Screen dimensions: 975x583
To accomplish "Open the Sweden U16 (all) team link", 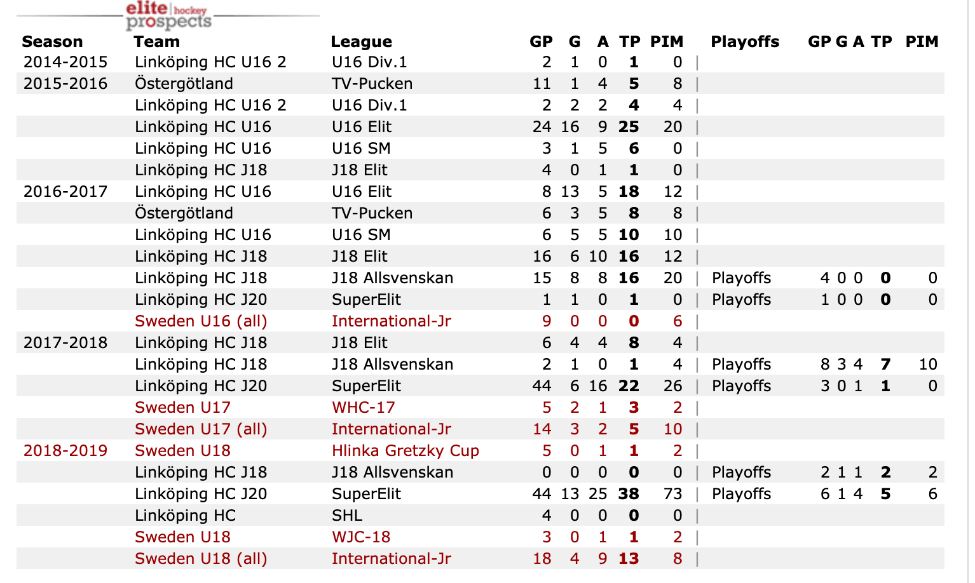I will (201, 321).
